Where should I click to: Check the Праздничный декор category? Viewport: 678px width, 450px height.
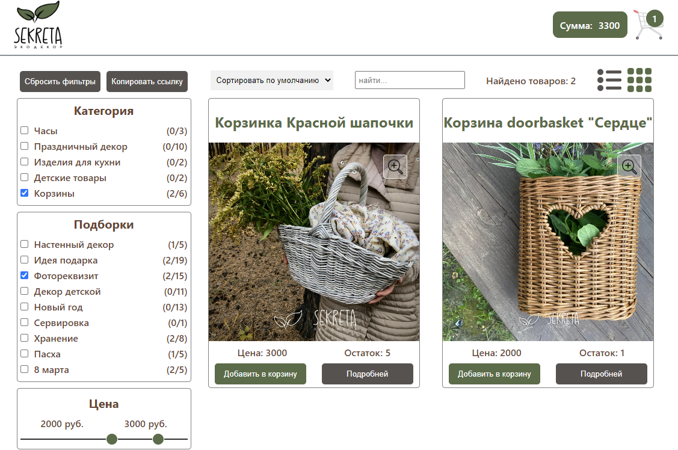coord(25,146)
